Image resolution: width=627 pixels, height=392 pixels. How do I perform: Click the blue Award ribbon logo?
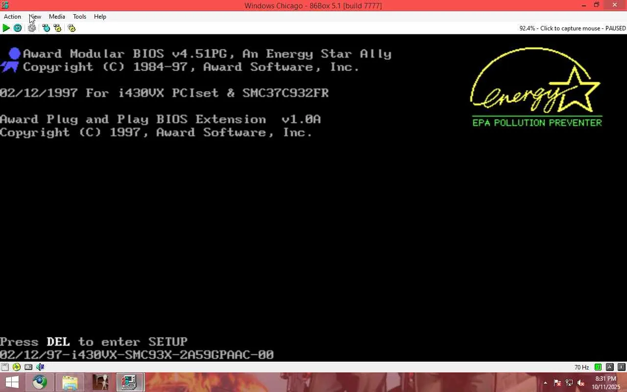coord(11,61)
